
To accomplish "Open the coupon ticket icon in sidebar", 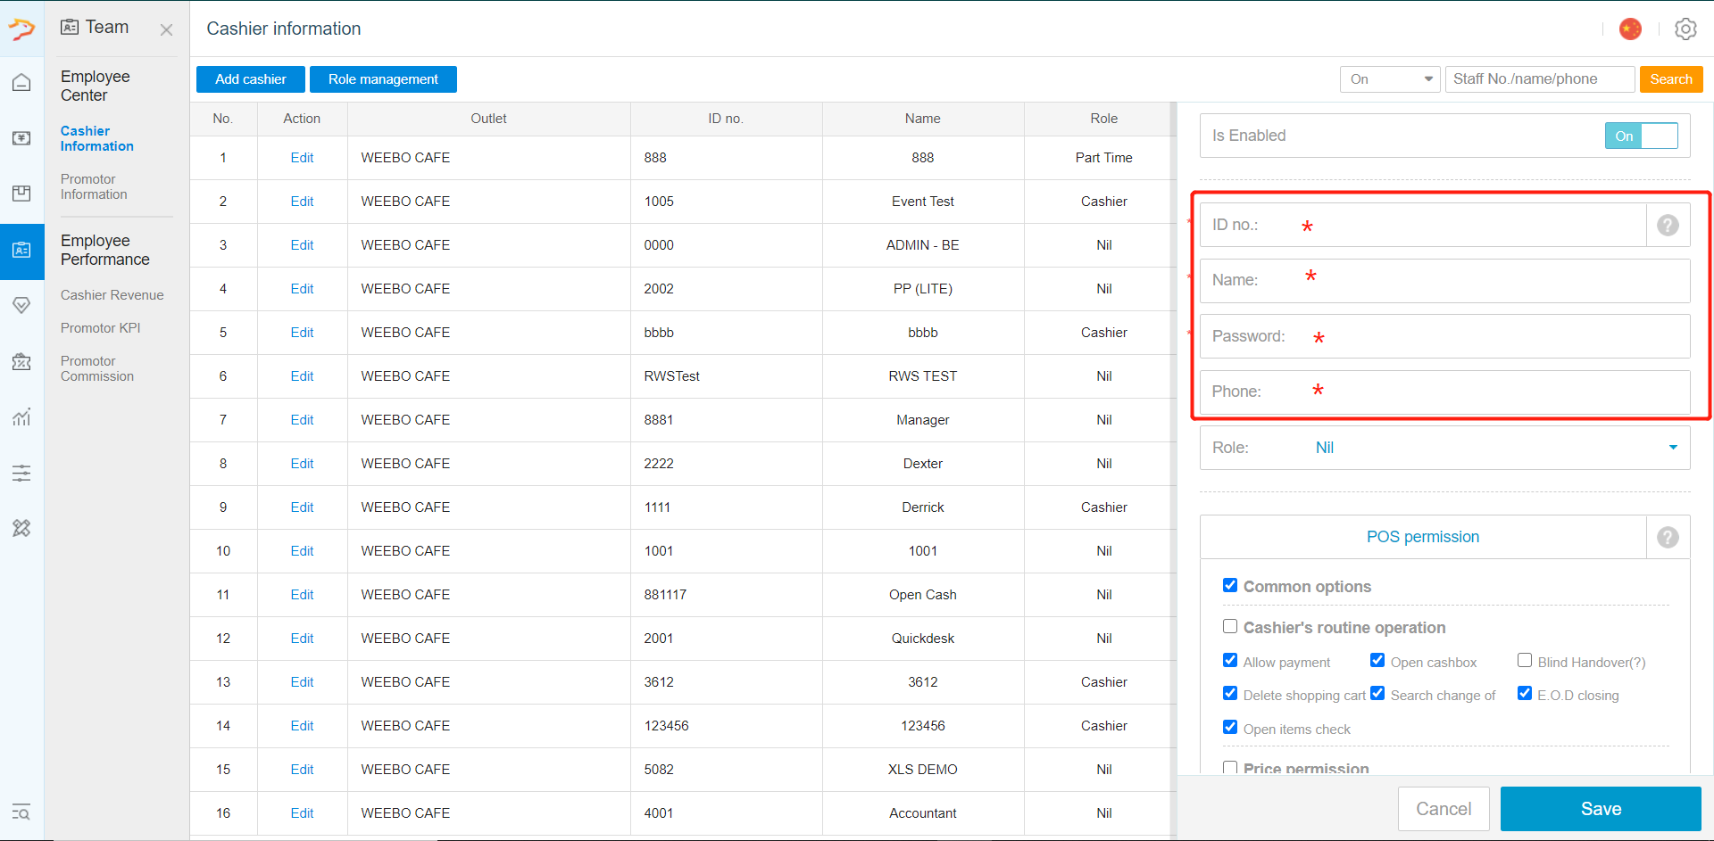I will coord(21,361).
